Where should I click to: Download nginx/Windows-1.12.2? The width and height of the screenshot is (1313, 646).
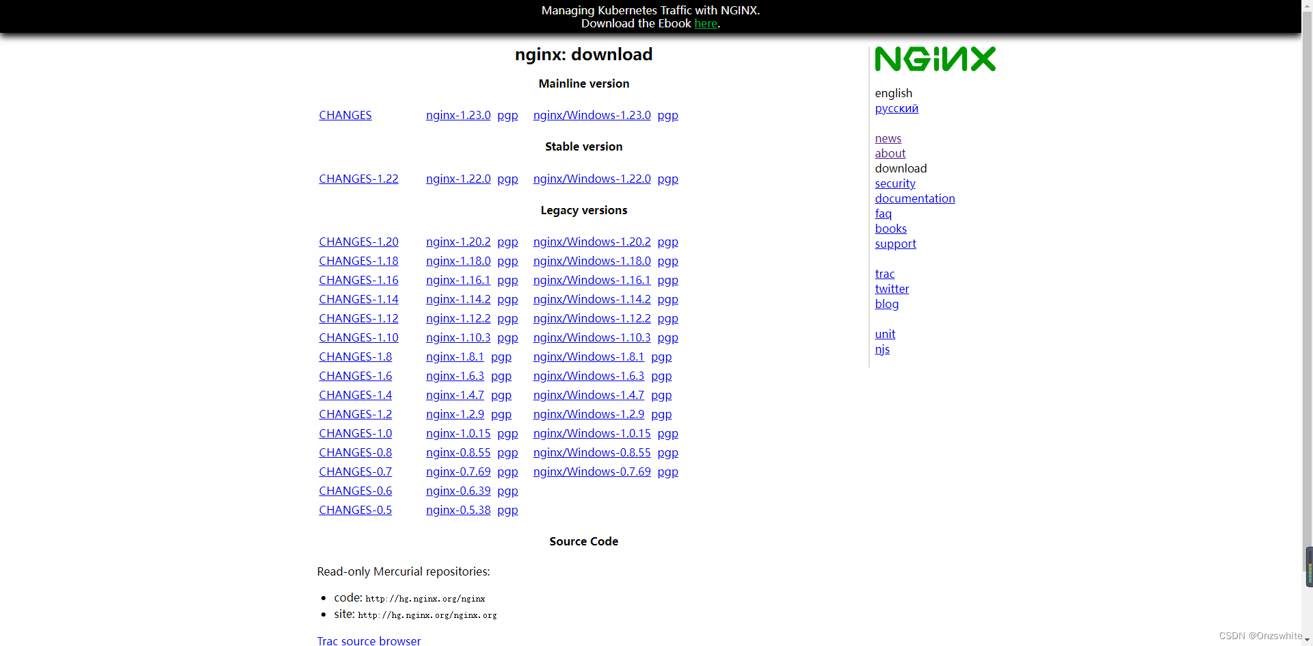(x=592, y=318)
